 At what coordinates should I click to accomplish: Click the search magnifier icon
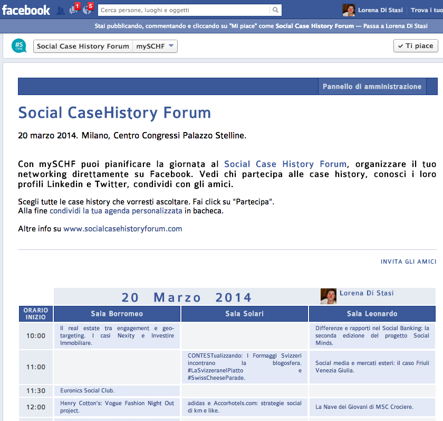tap(275, 10)
